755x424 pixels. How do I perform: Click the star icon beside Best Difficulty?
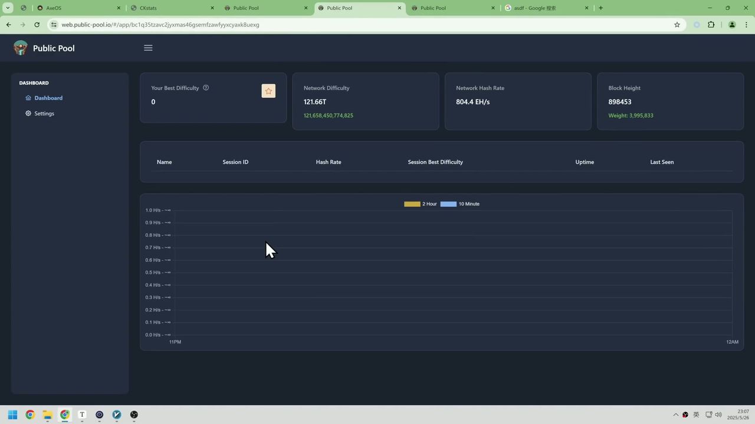tap(268, 91)
